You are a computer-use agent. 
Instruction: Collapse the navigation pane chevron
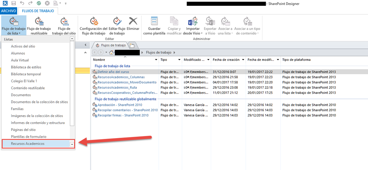[x=86, y=45]
